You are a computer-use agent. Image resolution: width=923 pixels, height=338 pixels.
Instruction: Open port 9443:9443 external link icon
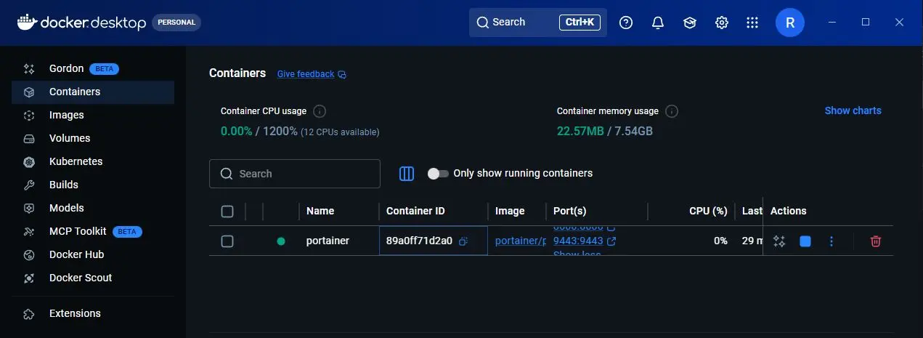(x=611, y=241)
